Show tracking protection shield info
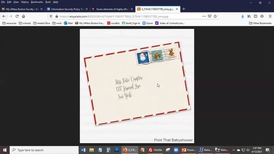Viewport: 274px width, 154px height. [x=51, y=16]
